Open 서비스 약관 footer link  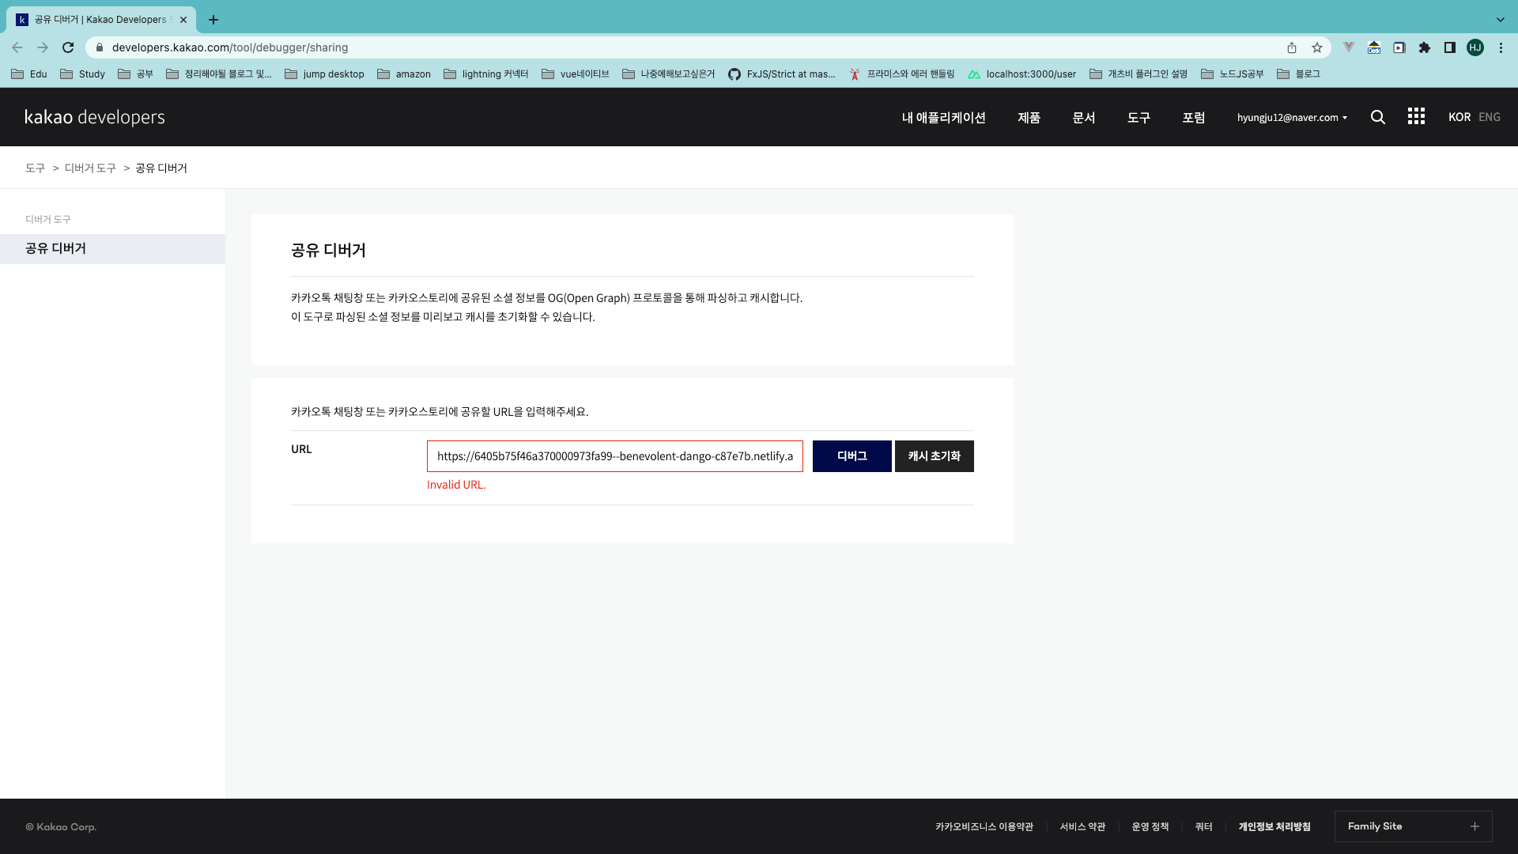tap(1082, 826)
